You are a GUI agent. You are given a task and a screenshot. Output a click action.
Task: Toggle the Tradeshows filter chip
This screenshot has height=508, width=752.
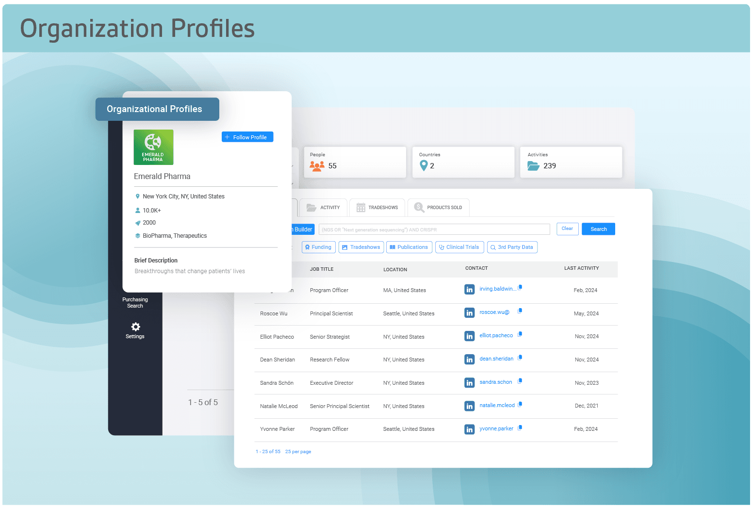pyautogui.click(x=361, y=247)
